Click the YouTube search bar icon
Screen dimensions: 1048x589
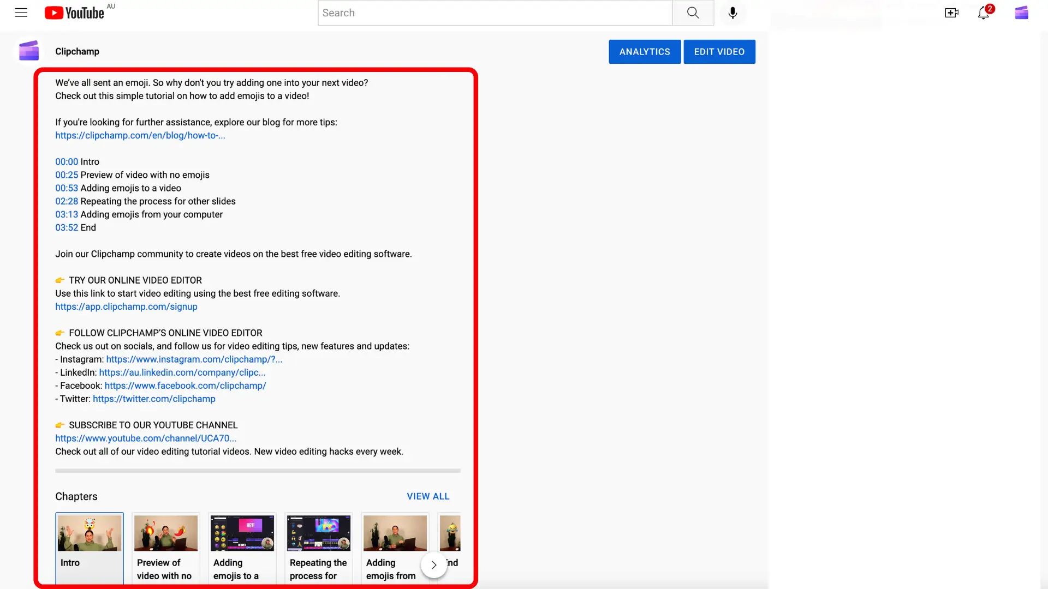693,12
